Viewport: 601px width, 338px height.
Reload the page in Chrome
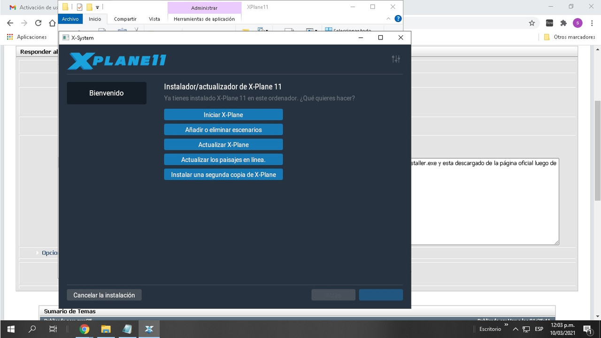[39, 23]
